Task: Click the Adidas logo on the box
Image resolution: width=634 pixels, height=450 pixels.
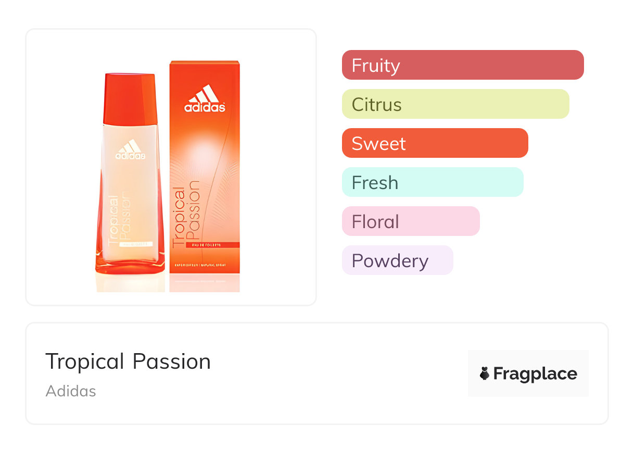Action: point(205,98)
